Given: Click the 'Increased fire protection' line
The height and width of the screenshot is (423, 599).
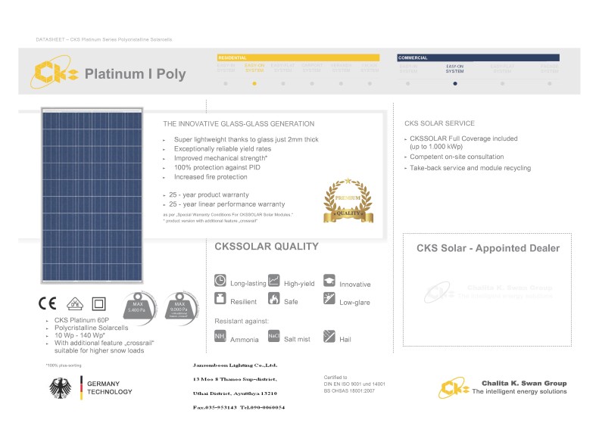Looking at the screenshot, I should (x=211, y=177).
